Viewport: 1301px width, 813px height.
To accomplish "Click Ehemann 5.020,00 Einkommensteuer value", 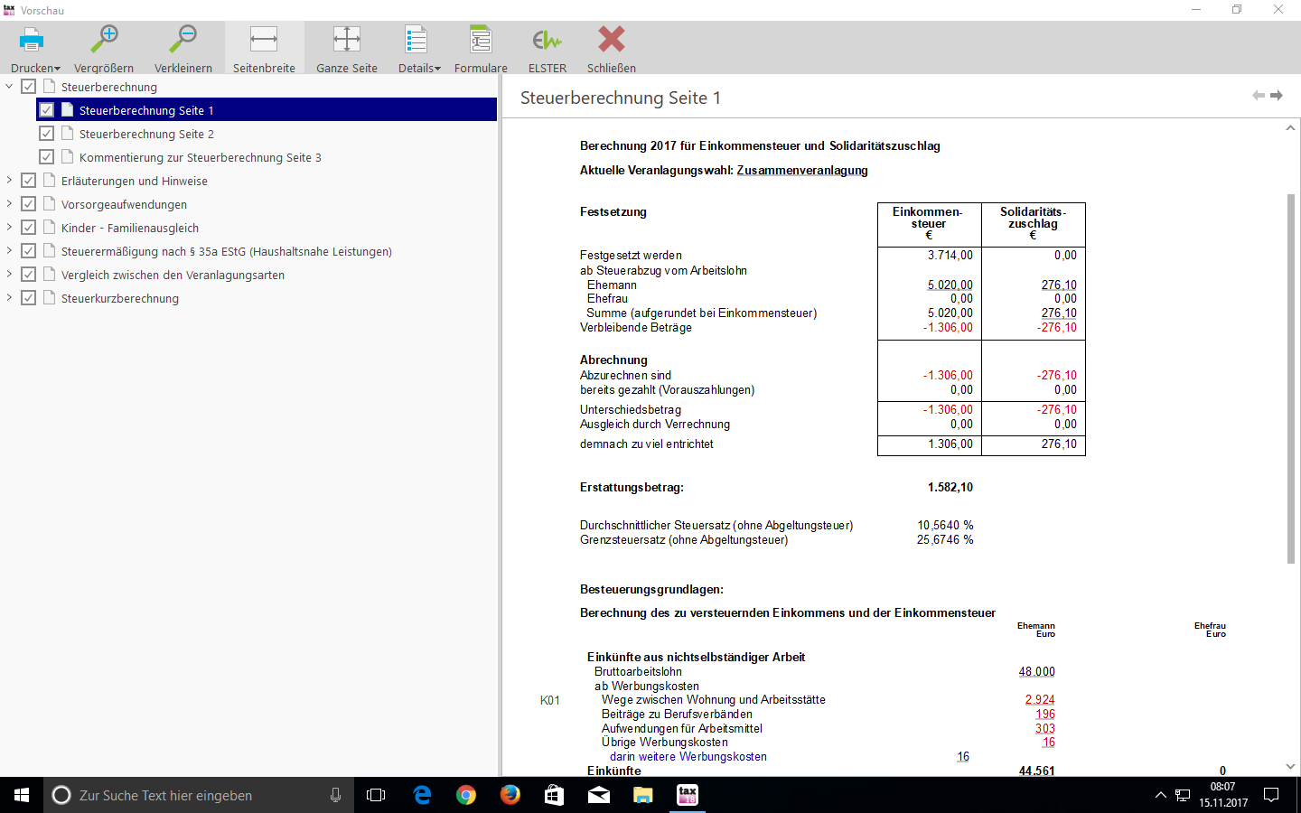I will point(950,285).
